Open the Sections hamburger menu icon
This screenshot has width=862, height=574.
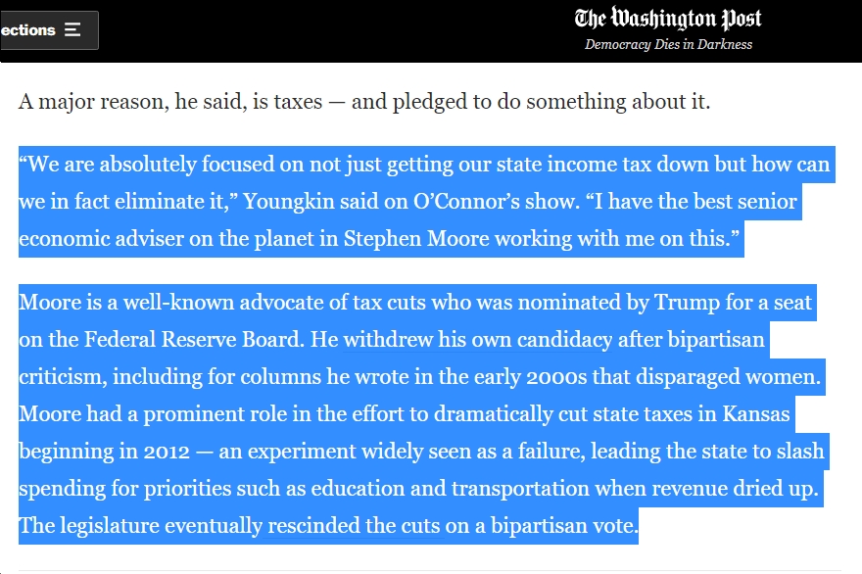(x=72, y=29)
